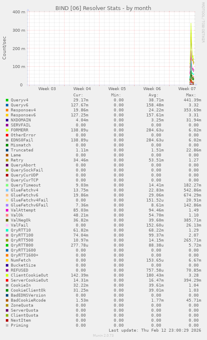Select the Lame legend label
The width and height of the screenshot is (207, 340).
[x=16, y=155]
